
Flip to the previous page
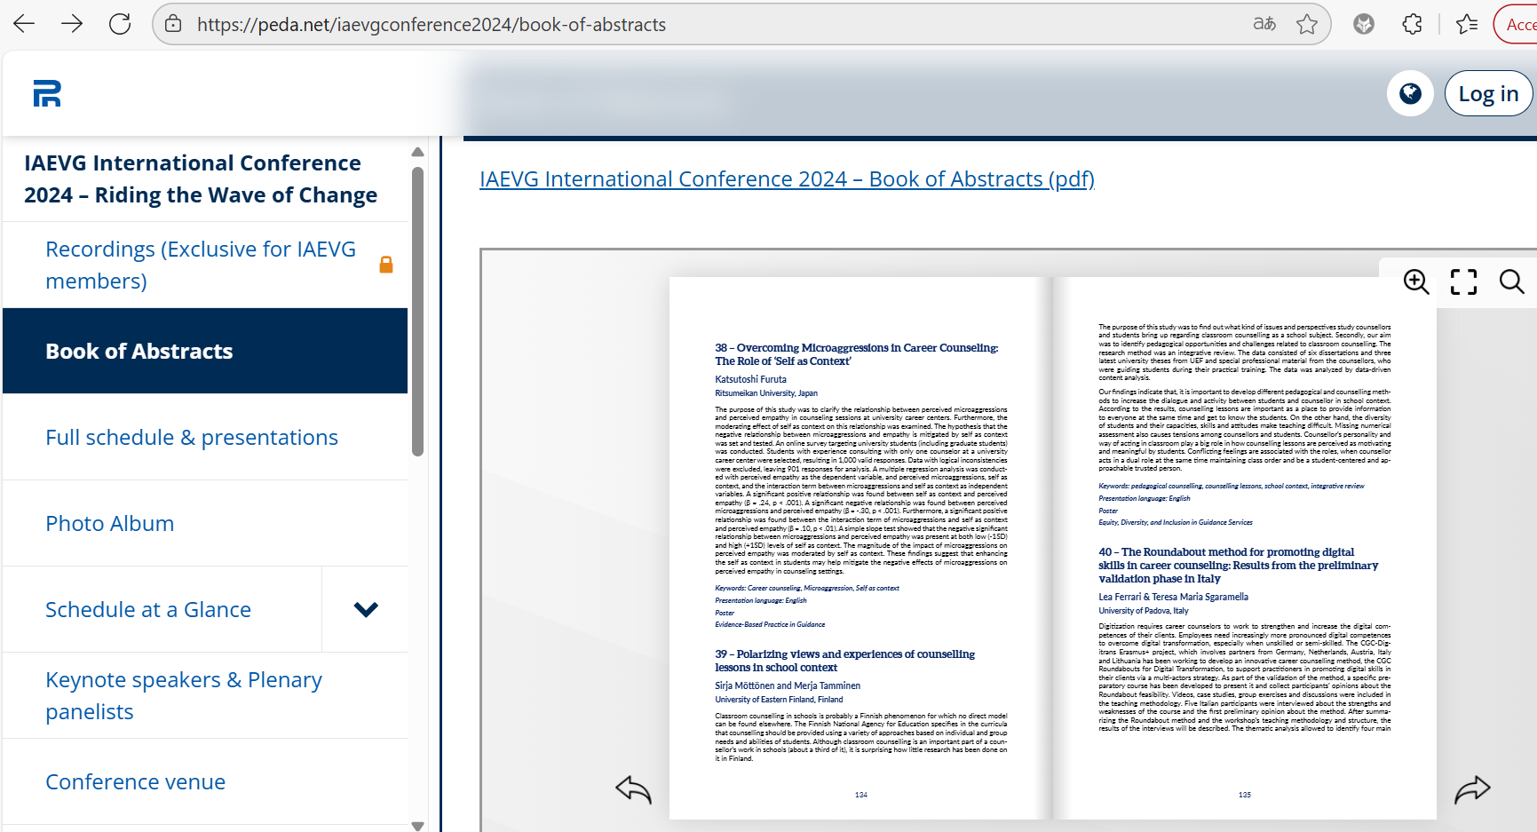tap(633, 788)
